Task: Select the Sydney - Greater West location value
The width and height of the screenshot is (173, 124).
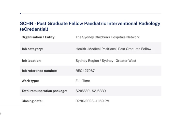Action: 119,61
